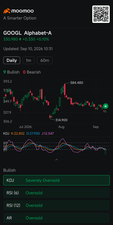Click the 393.2 price axis label

(x=8, y=82)
